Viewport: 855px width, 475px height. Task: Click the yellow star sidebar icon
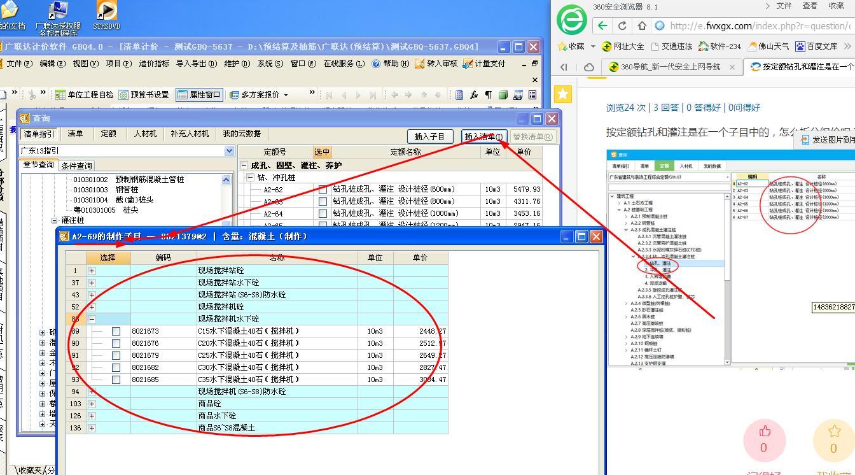coord(563,95)
